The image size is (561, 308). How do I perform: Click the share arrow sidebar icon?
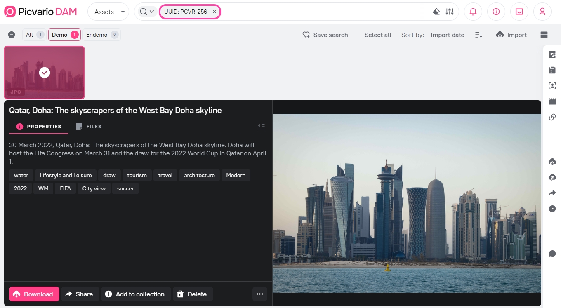coord(552,193)
